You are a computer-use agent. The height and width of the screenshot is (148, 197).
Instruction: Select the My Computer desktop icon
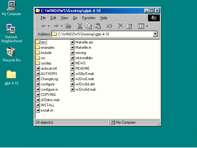click(x=11, y=6)
